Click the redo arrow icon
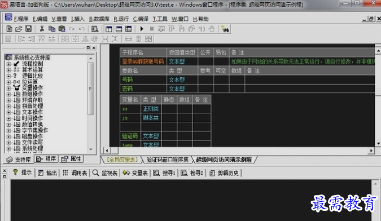Viewport: 381px width, 221px height. pyautogui.click(x=72, y=29)
